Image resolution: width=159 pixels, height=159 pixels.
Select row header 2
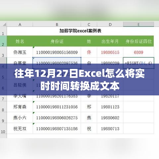[x=3, y=41]
